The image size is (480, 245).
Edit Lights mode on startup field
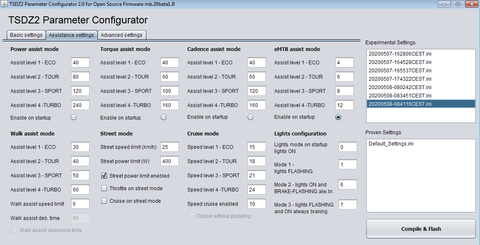tap(348, 147)
